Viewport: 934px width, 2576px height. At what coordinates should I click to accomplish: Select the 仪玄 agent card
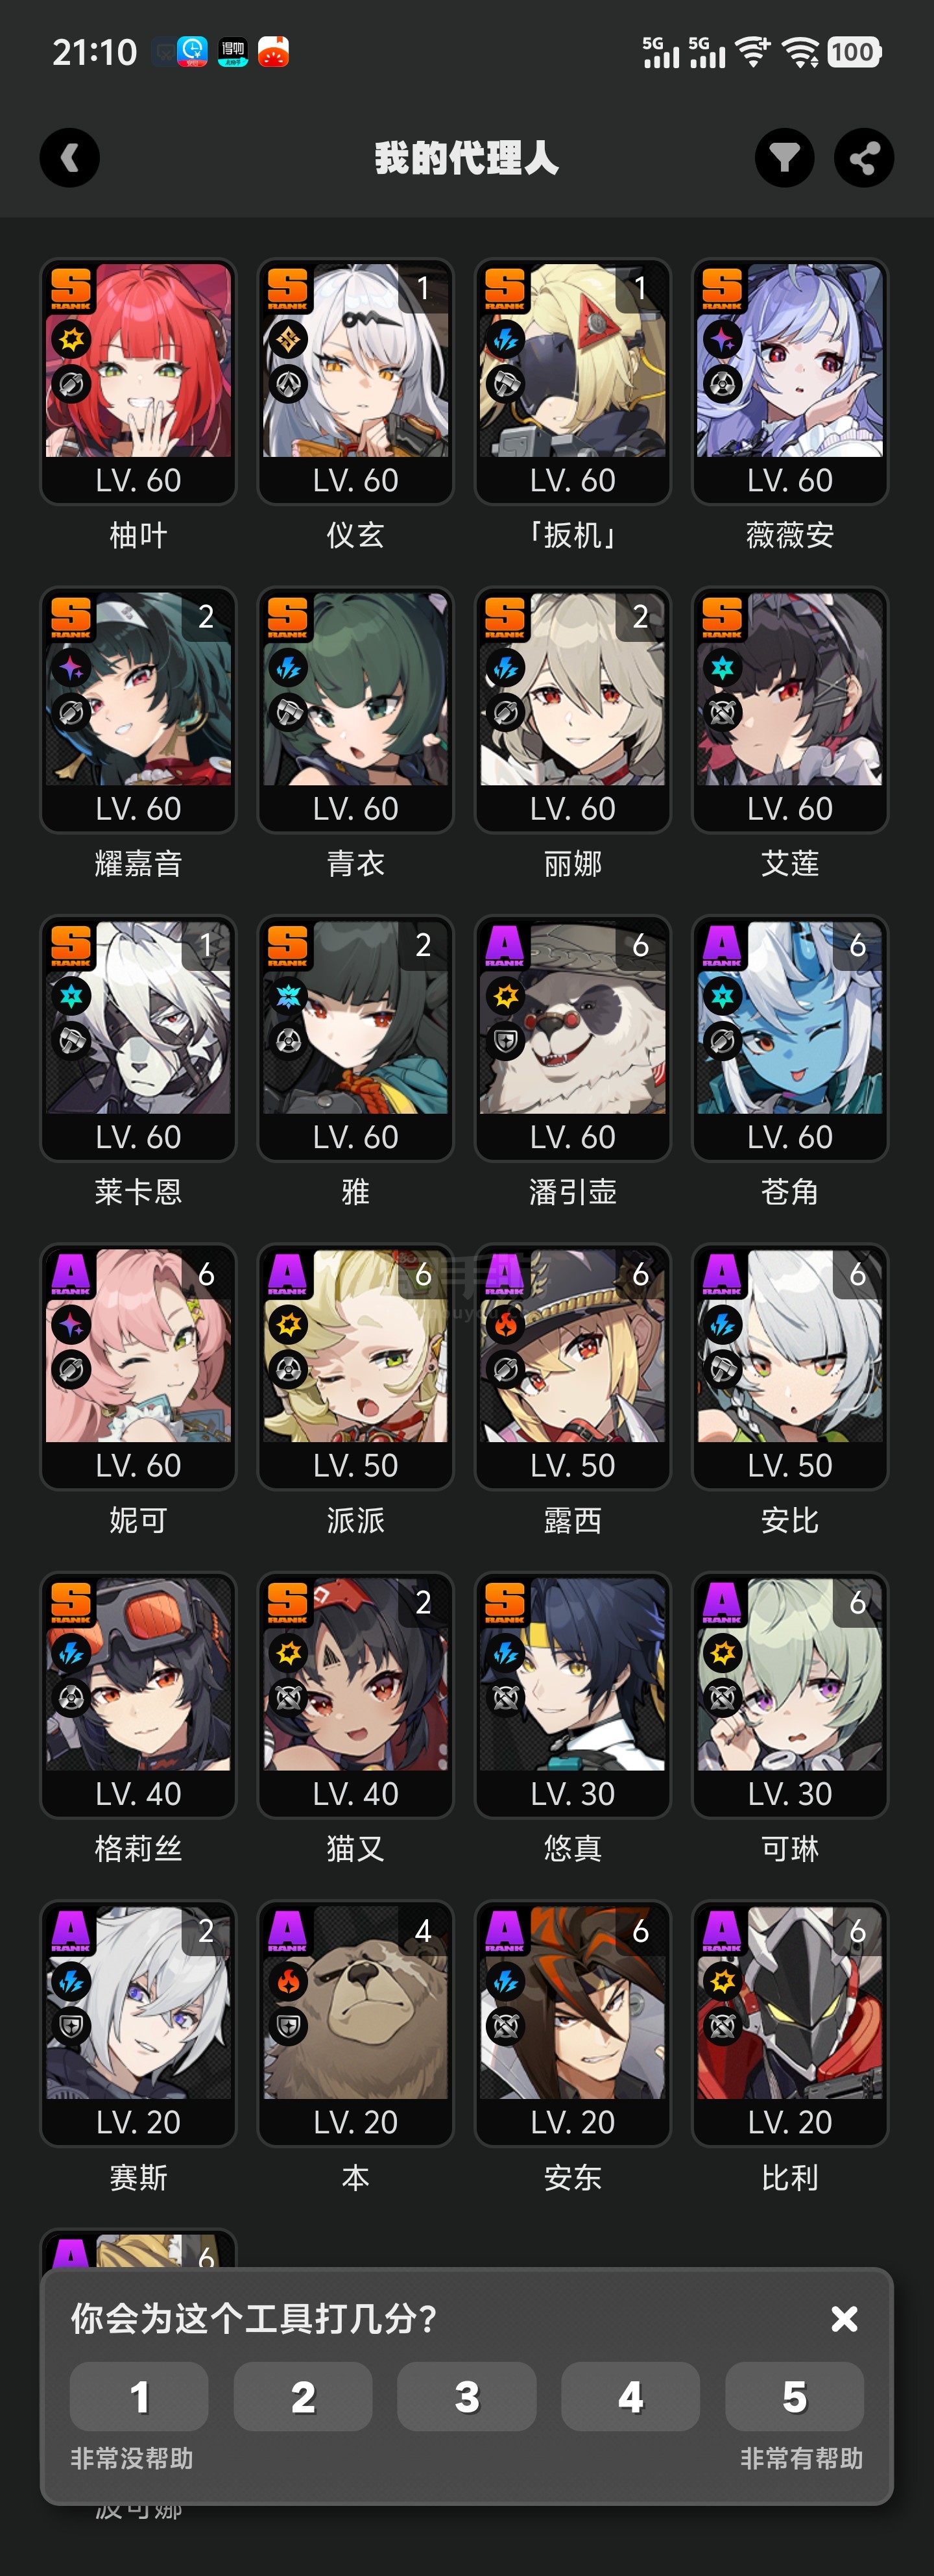tap(355, 381)
